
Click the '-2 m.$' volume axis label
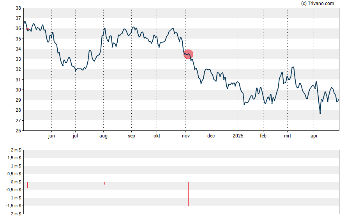tap(15, 214)
